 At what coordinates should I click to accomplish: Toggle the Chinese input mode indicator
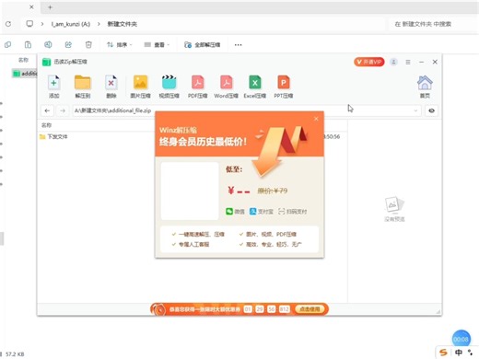pyautogui.click(x=459, y=353)
